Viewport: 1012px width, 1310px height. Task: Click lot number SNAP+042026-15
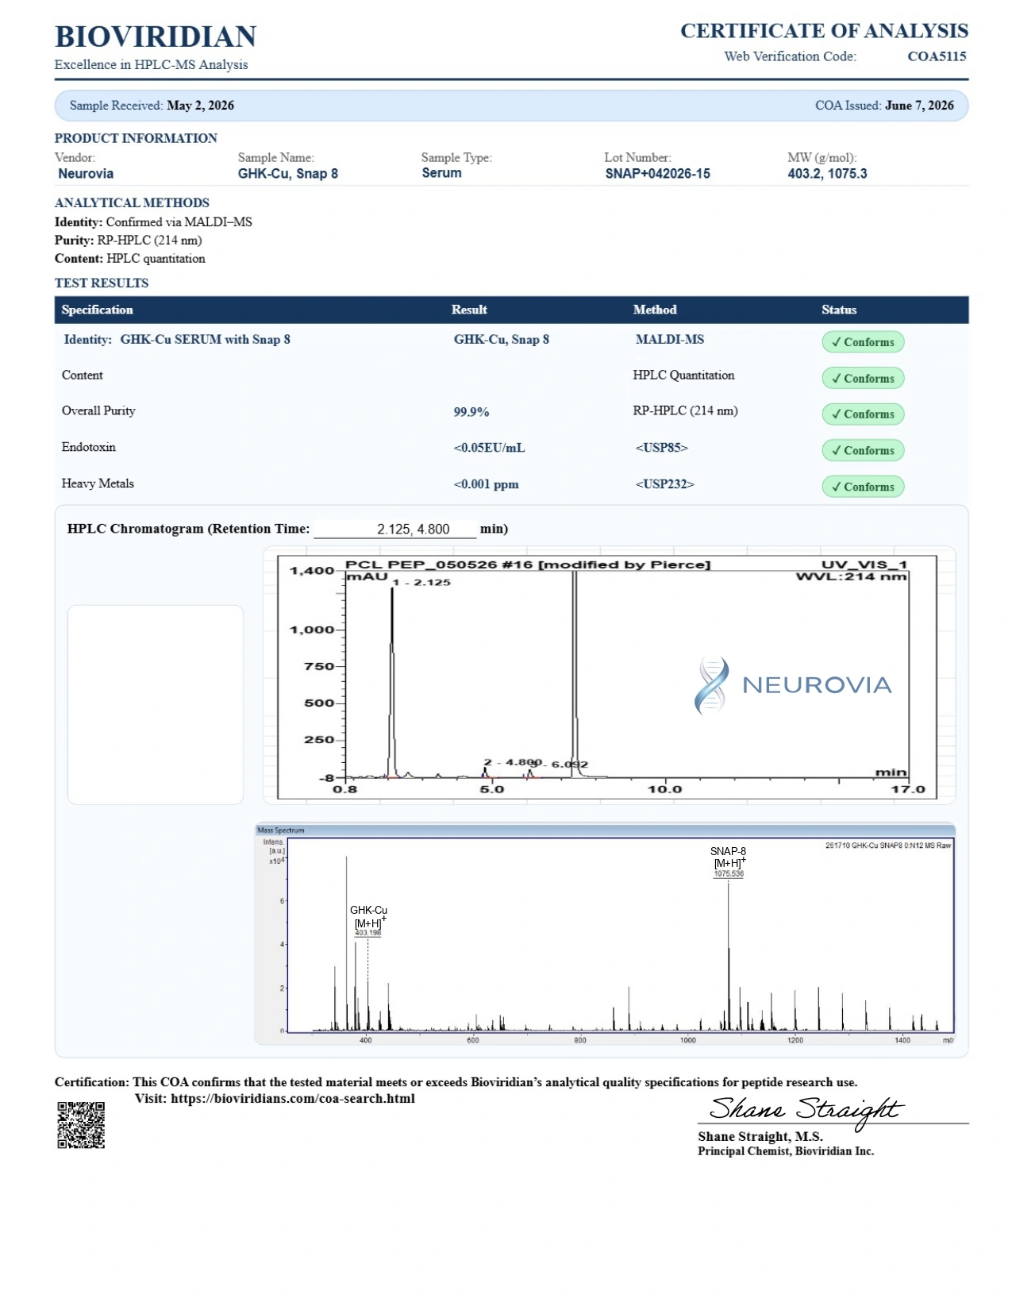pyautogui.click(x=657, y=174)
